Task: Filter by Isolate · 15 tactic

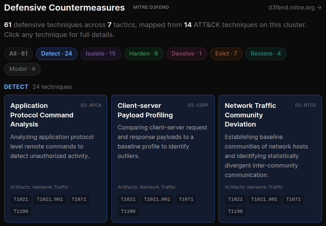Action: 101,54
